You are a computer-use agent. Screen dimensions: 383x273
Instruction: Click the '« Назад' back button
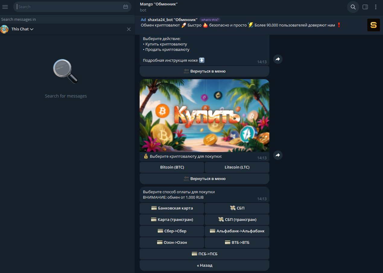[204, 265]
